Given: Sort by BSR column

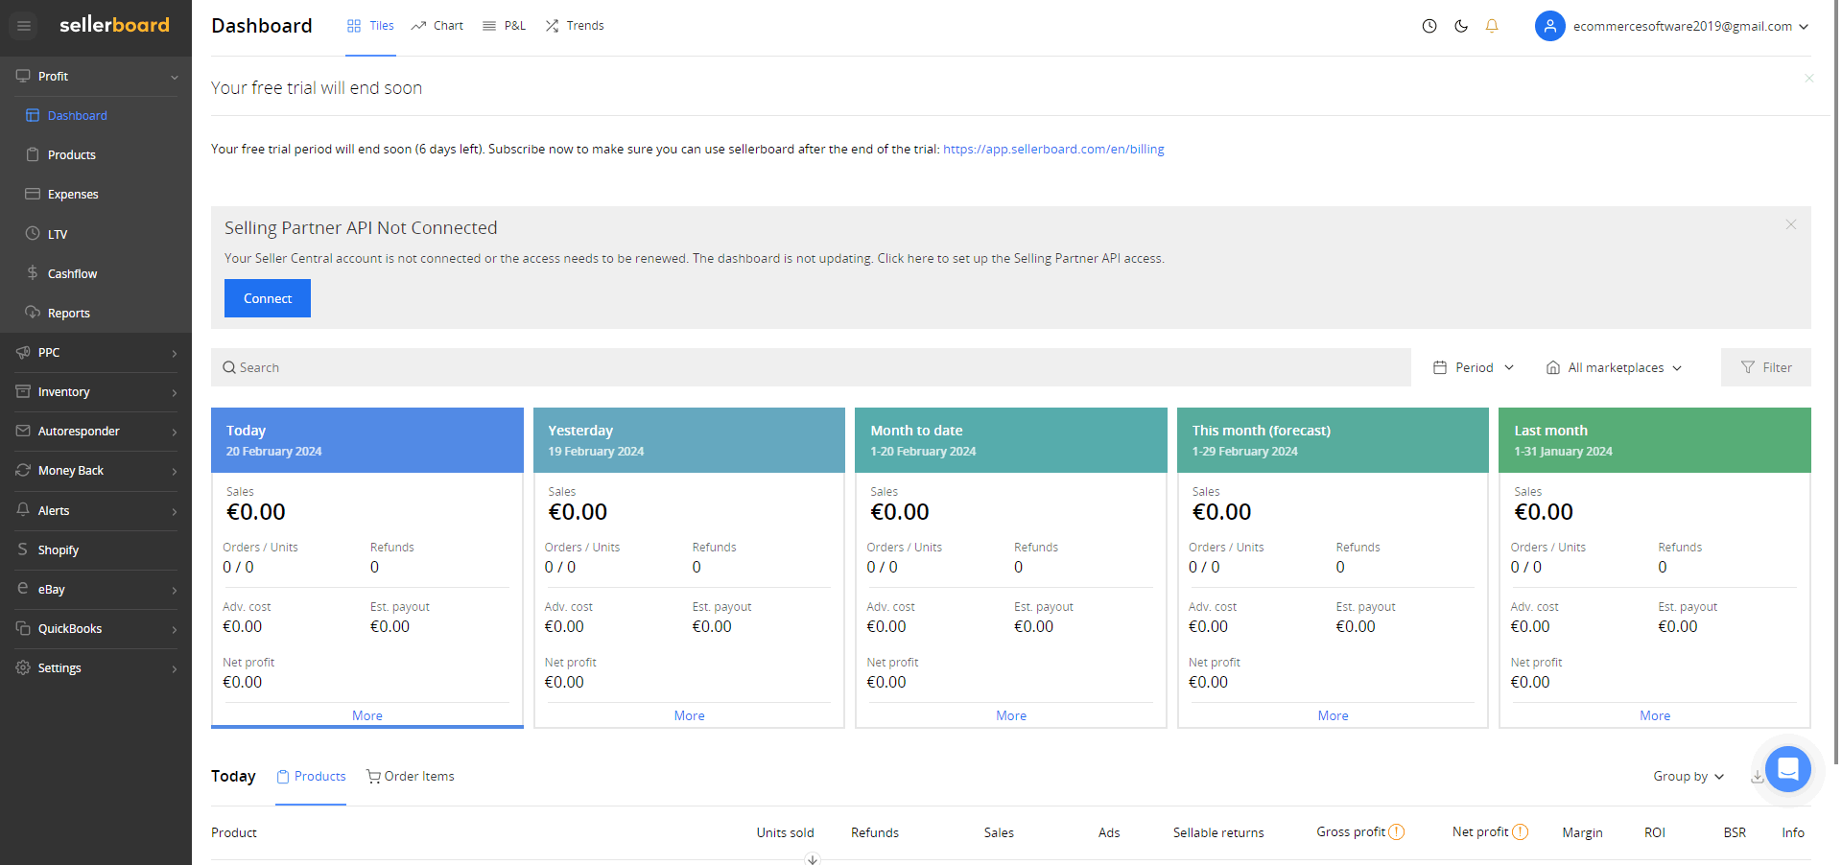Looking at the screenshot, I should (x=1735, y=832).
